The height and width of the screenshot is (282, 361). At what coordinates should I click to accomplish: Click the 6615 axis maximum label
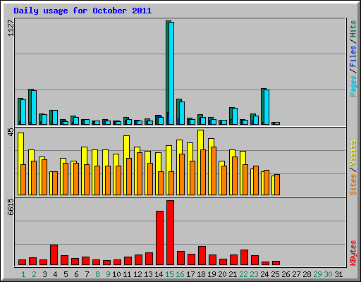(11, 207)
